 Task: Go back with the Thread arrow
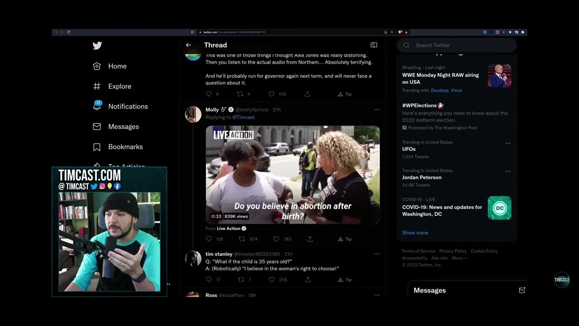point(188,45)
